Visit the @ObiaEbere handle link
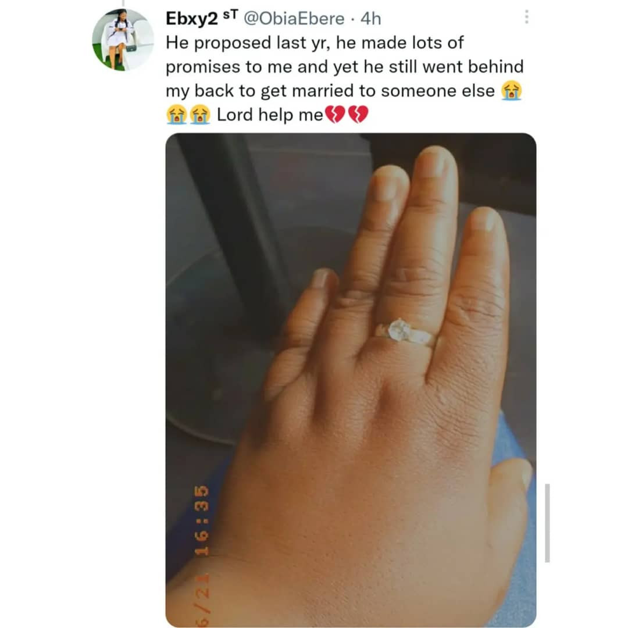The width and height of the screenshot is (628, 628). click(294, 19)
